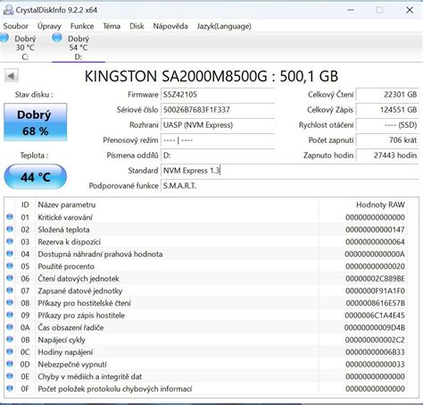This screenshot has width=423, height=405.
Task: Switch to the D: drive tab
Action: (79, 47)
